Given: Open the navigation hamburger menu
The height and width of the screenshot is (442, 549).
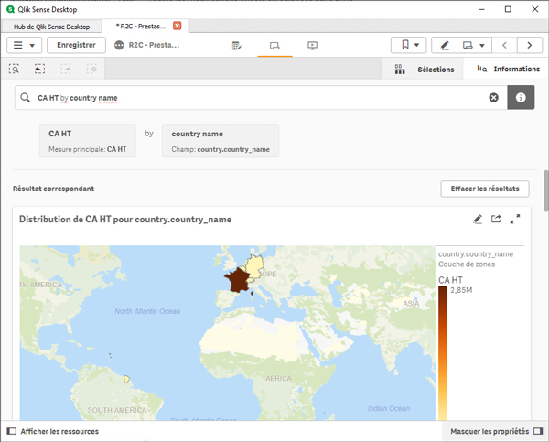Looking at the screenshot, I should [x=24, y=45].
